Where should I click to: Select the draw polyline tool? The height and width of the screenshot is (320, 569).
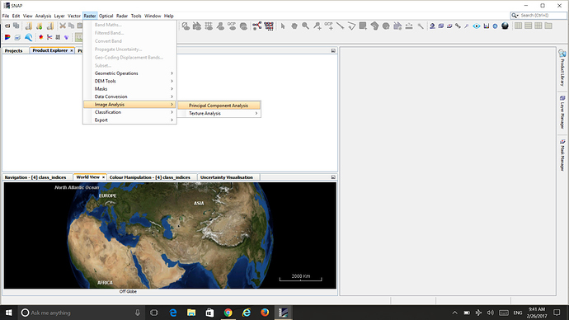coord(351,26)
